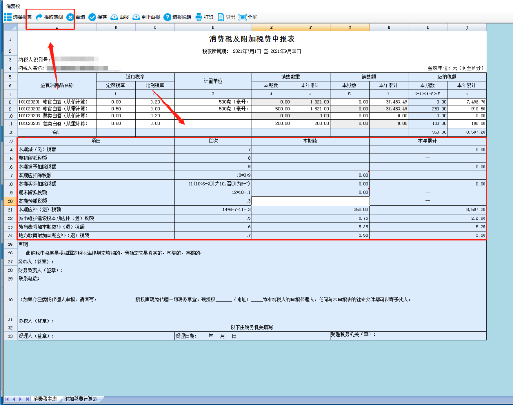The height and width of the screenshot is (405, 513).
Task: Select column H header
Action: [x=389, y=28]
